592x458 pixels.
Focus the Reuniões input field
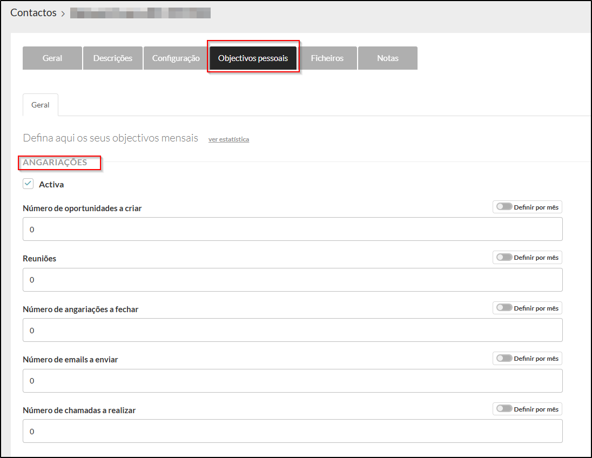pyautogui.click(x=292, y=280)
